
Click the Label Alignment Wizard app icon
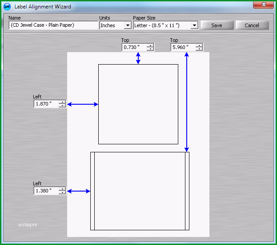(x=7, y=7)
